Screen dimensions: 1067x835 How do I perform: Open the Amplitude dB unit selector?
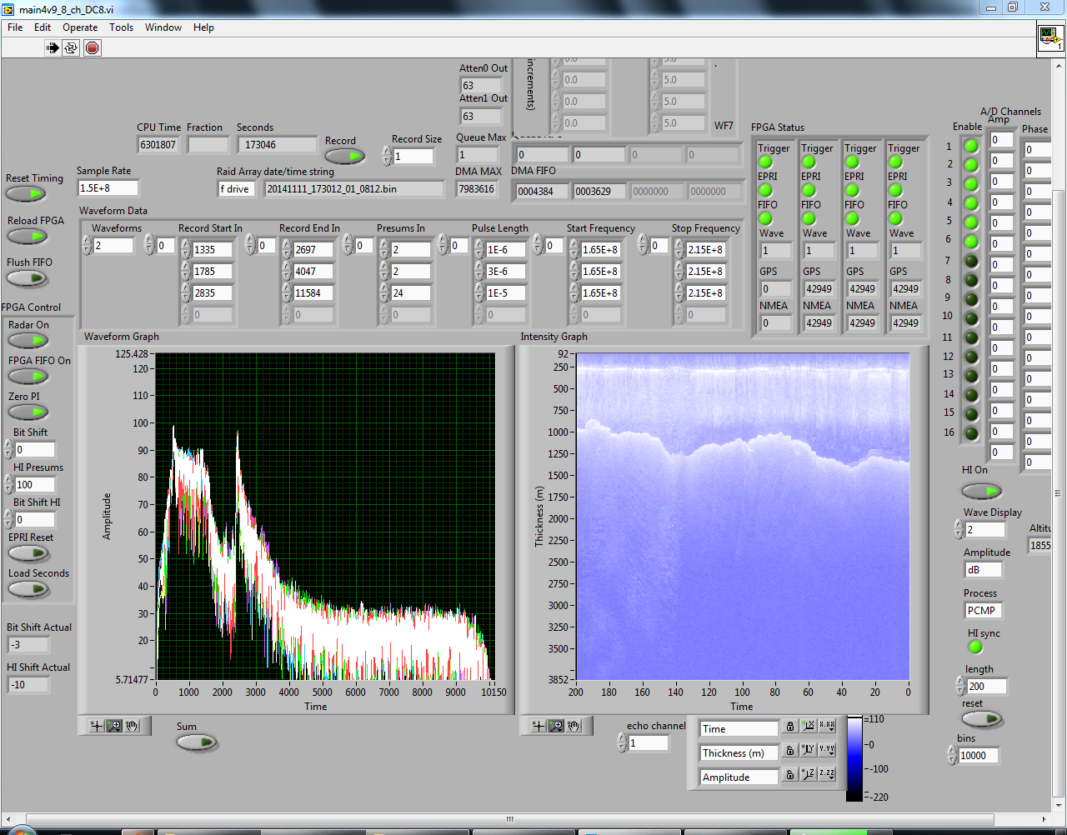pos(982,570)
